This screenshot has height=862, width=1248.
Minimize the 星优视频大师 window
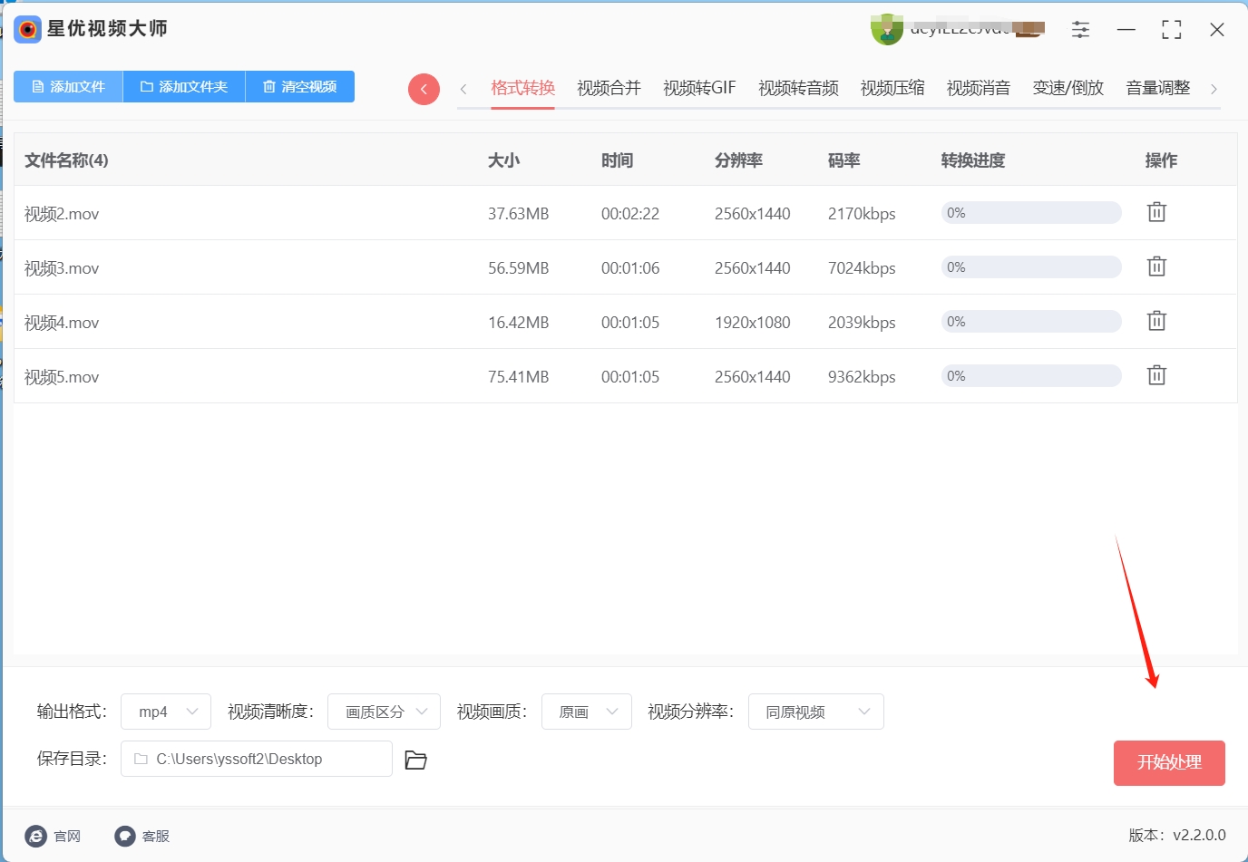1126,30
